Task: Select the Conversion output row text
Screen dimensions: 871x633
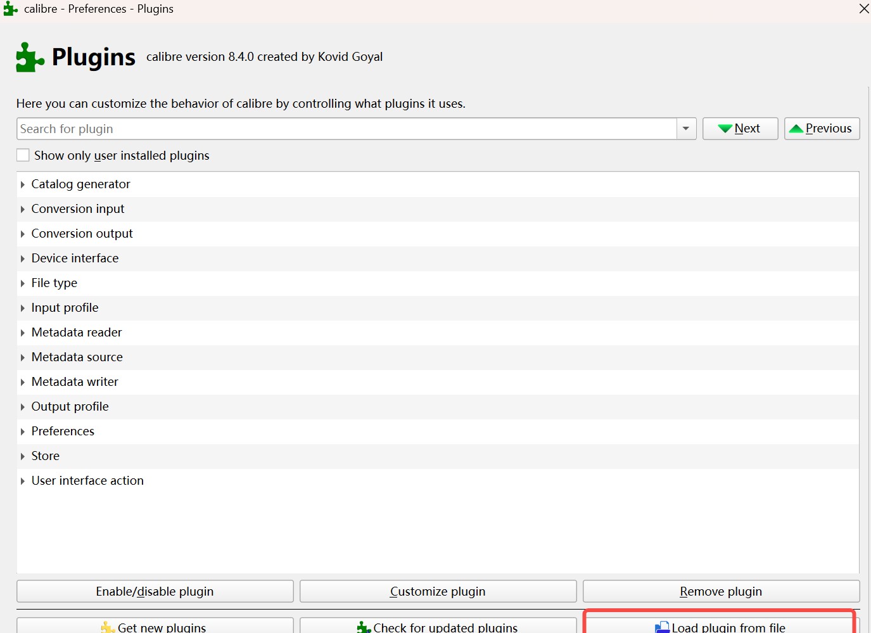Action: click(x=82, y=234)
